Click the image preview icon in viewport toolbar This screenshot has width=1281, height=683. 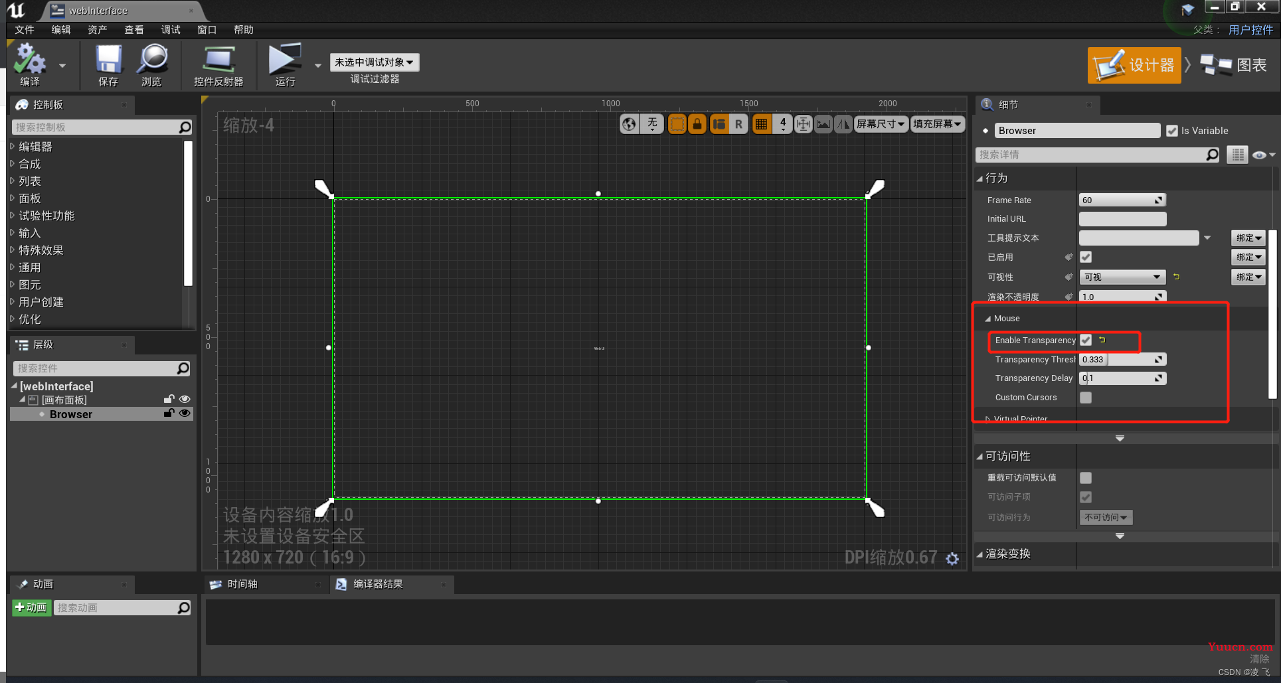tap(823, 124)
